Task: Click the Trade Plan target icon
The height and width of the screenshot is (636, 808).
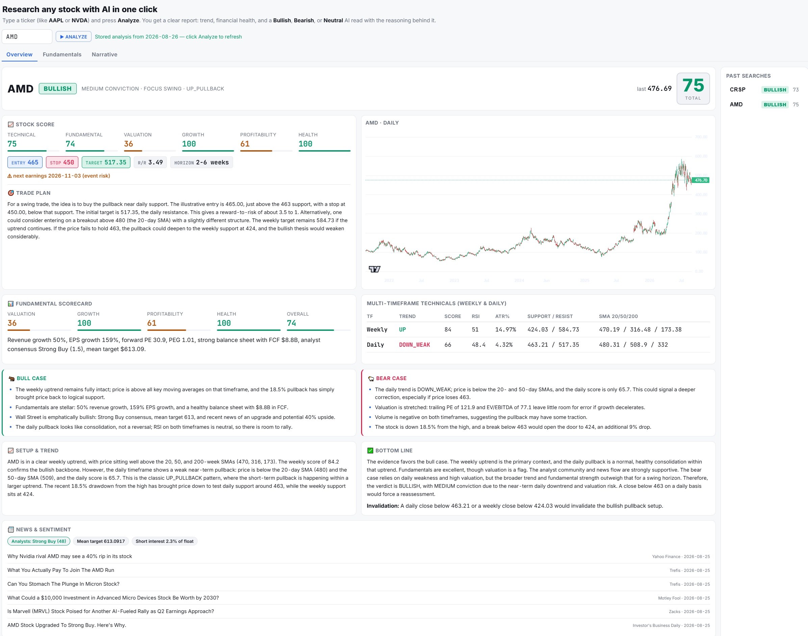Action: [x=11, y=193]
